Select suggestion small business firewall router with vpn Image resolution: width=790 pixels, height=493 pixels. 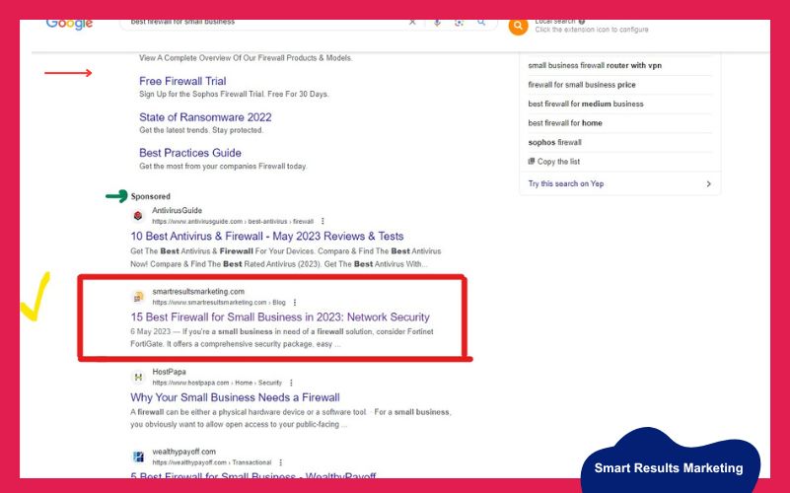[x=595, y=65]
